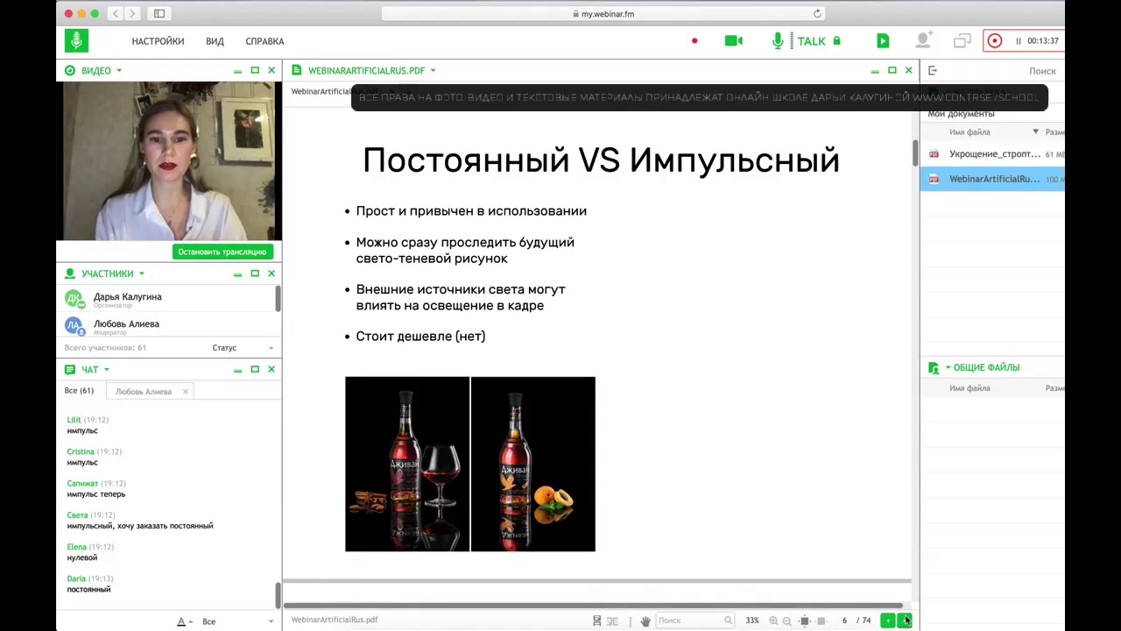
Task: Zoom out of the presentation slide
Action: pos(786,621)
